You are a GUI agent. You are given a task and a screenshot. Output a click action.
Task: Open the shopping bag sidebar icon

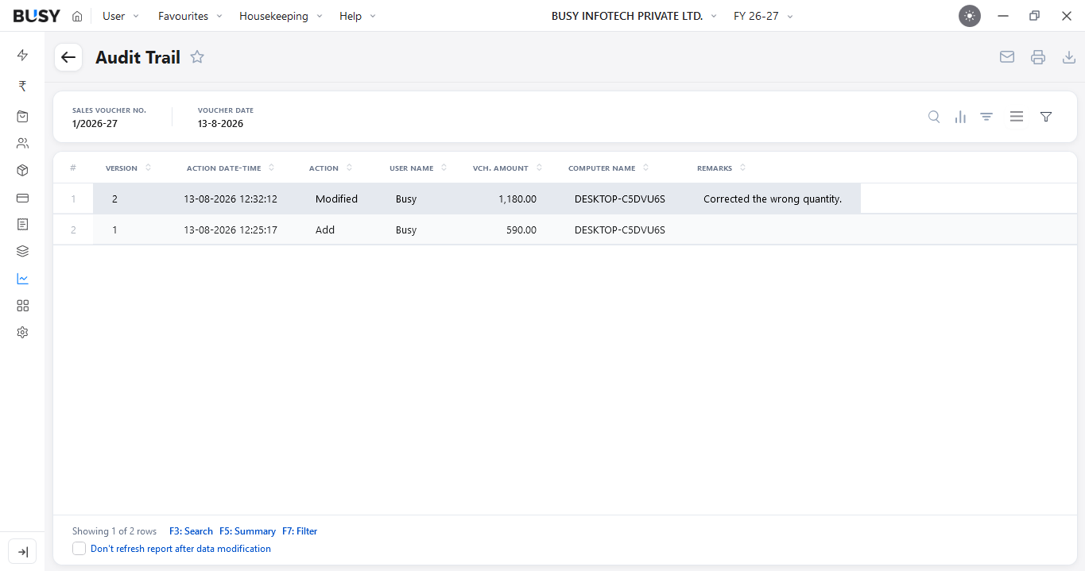coord(22,116)
